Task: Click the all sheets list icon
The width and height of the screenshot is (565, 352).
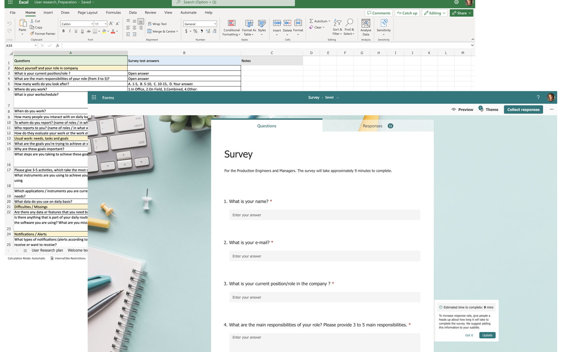Action: click(x=25, y=250)
